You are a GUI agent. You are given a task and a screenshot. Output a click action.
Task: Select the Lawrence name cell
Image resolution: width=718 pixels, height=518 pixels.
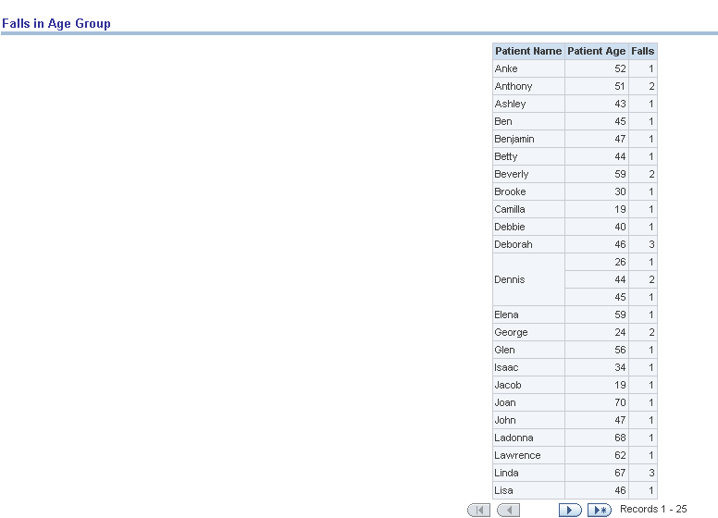pos(528,455)
